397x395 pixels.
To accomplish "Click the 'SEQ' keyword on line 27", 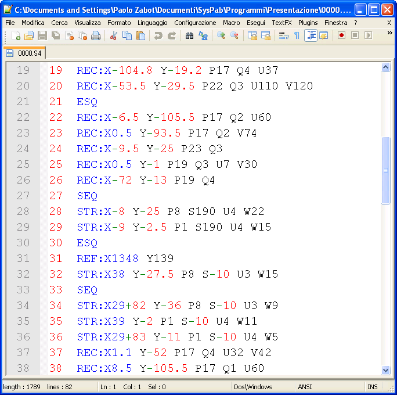I will 87,196.
